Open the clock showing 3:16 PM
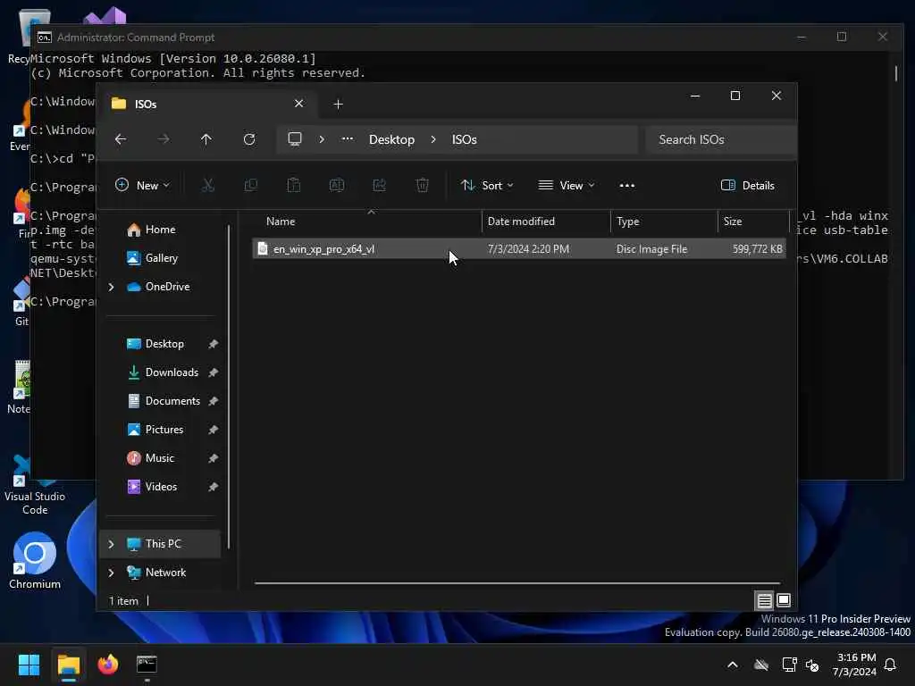Viewport: 915px width, 686px height. point(854,665)
